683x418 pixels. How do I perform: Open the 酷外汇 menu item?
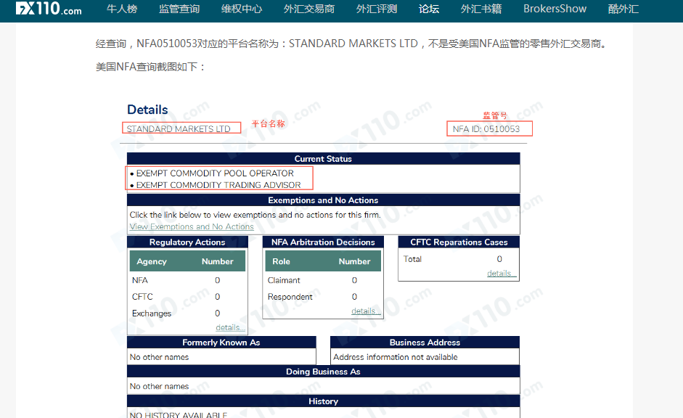click(623, 9)
